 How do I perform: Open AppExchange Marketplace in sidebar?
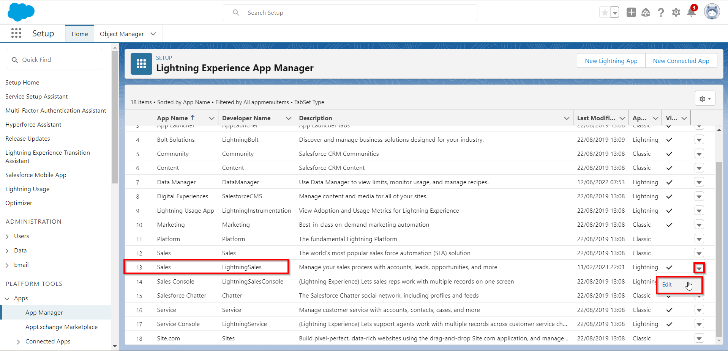click(x=62, y=327)
